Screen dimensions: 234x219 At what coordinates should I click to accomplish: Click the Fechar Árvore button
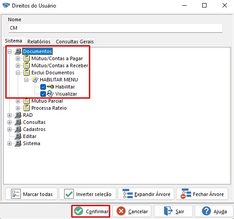click(x=202, y=194)
